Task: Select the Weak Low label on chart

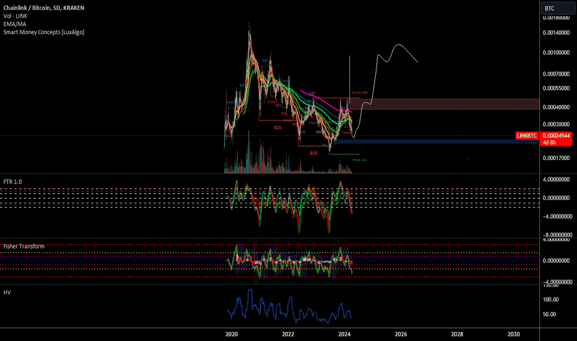Action: [x=360, y=160]
